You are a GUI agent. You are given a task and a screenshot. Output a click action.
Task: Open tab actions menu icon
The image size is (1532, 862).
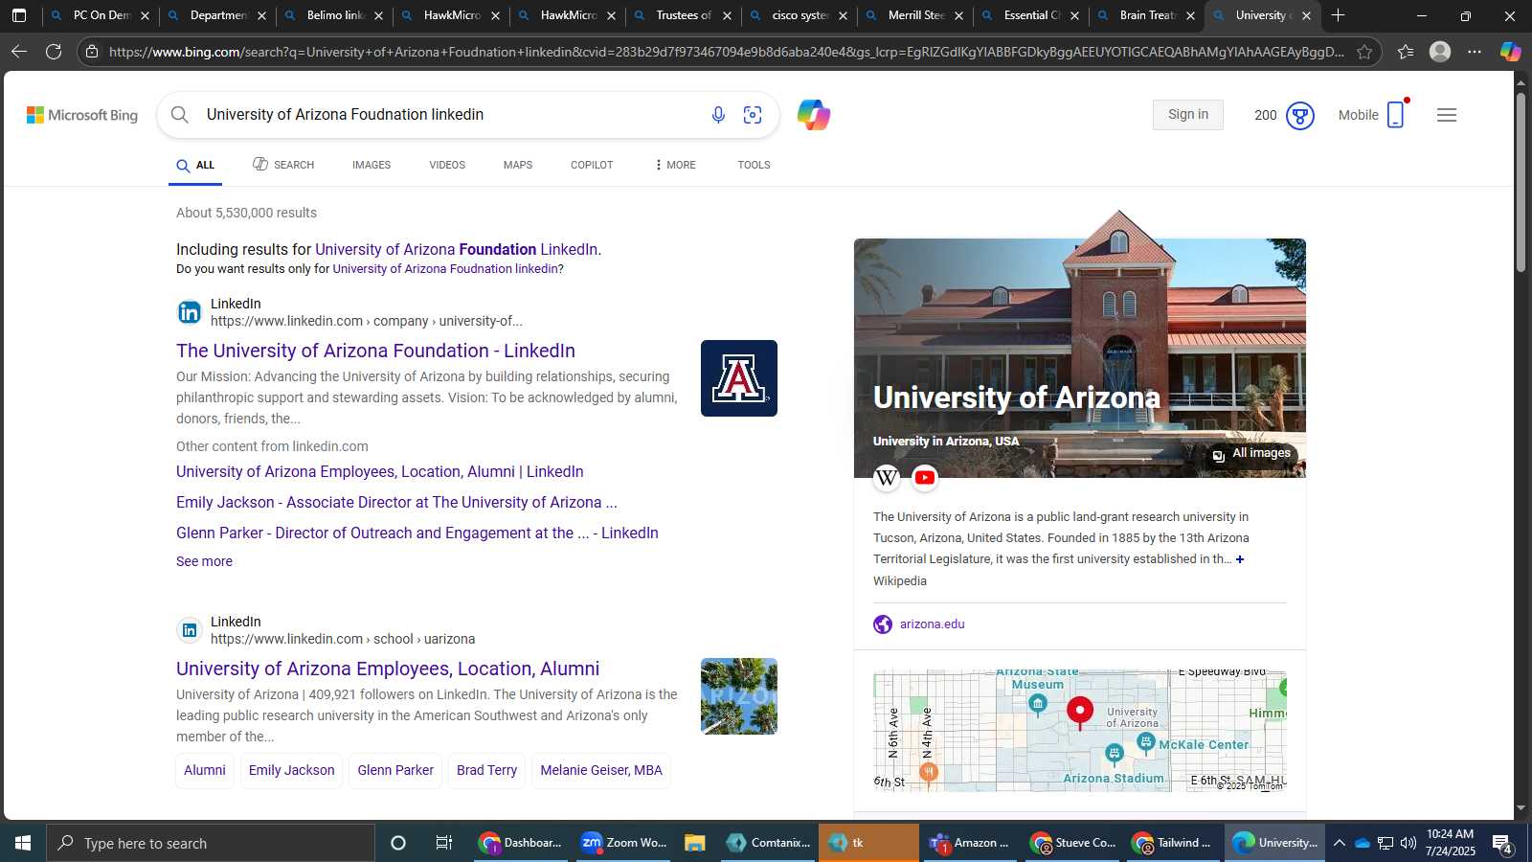click(x=19, y=15)
